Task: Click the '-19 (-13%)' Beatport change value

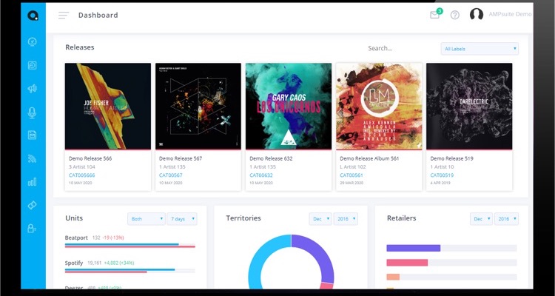Action: (113, 238)
